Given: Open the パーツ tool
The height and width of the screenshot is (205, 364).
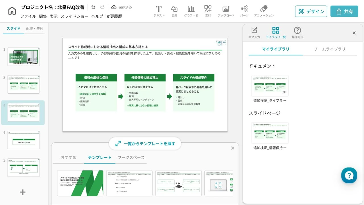Looking at the screenshot, I should tap(244, 11).
